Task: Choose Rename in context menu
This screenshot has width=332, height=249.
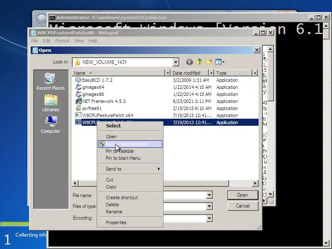Action: point(130,212)
